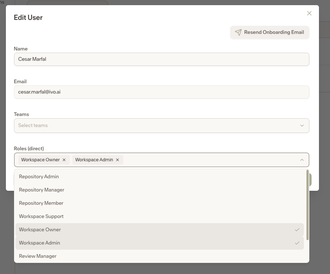Select Workspace Support role option
330x274 pixels.
pyautogui.click(x=159, y=216)
